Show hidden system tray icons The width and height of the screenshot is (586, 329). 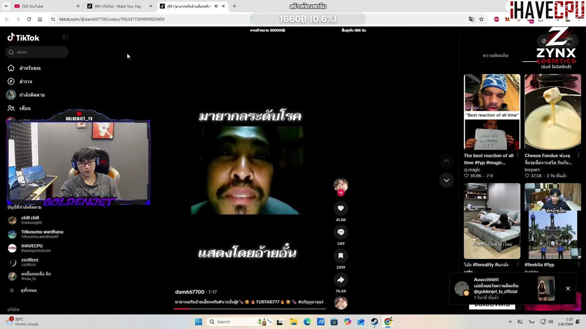point(510,322)
